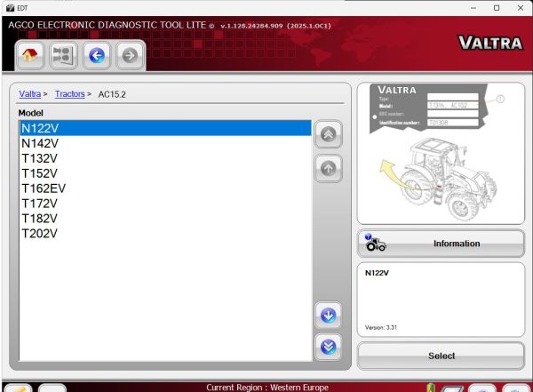Click the Version 3.31 text
Viewport: 533px width, 392px height.
coord(381,327)
